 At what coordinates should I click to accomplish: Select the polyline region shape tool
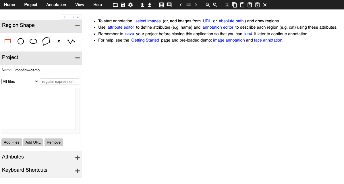click(x=71, y=41)
